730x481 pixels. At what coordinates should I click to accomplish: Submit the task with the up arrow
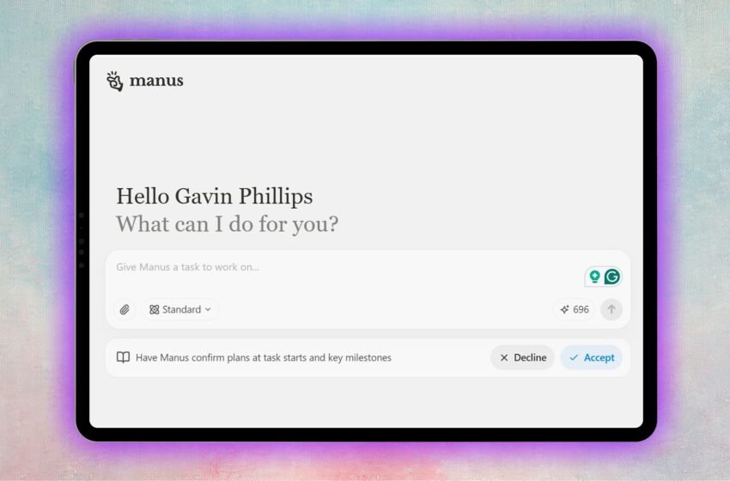611,310
